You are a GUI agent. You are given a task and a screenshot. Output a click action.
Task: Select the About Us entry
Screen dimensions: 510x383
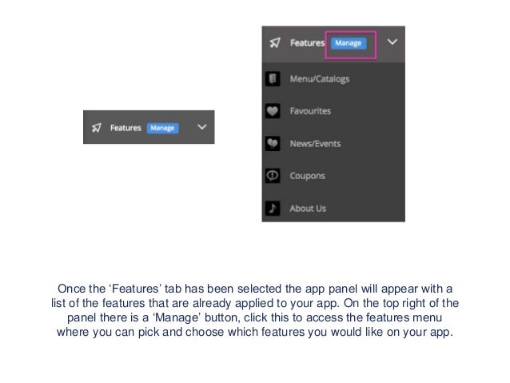[308, 208]
